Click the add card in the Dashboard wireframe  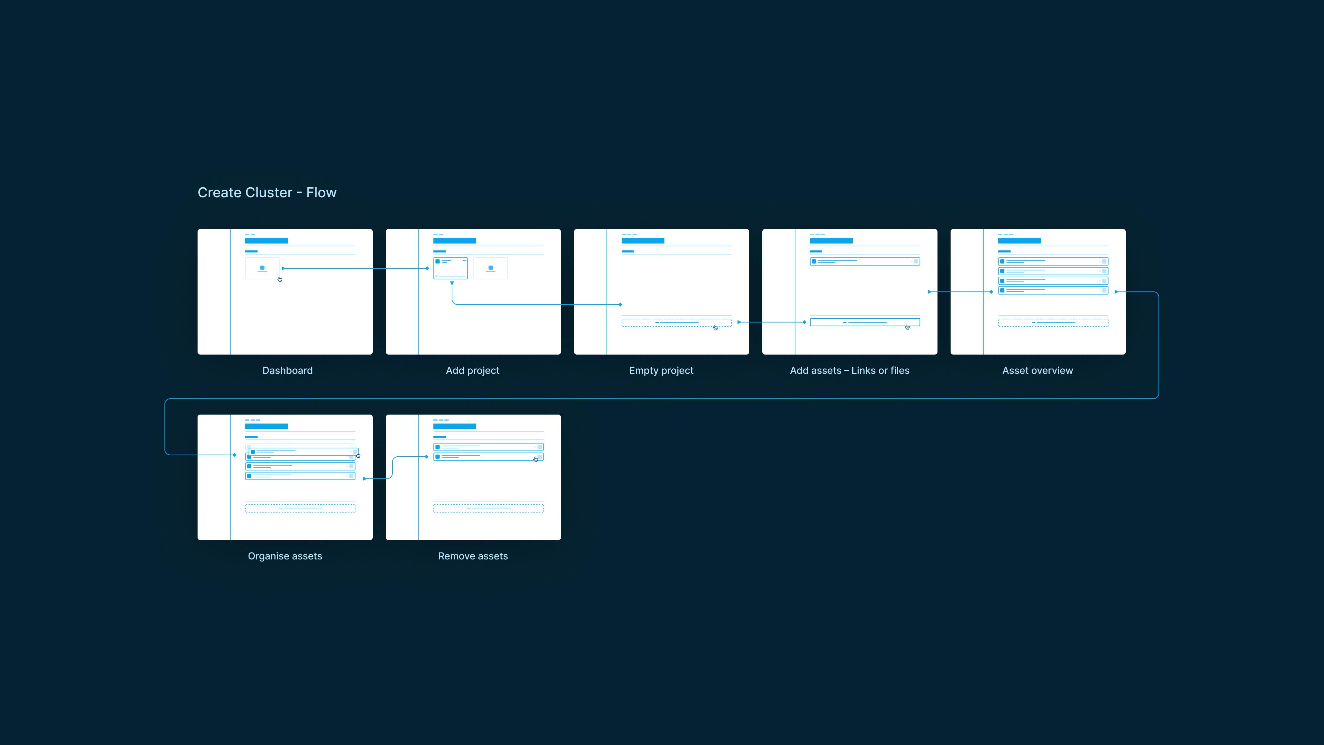tap(262, 268)
